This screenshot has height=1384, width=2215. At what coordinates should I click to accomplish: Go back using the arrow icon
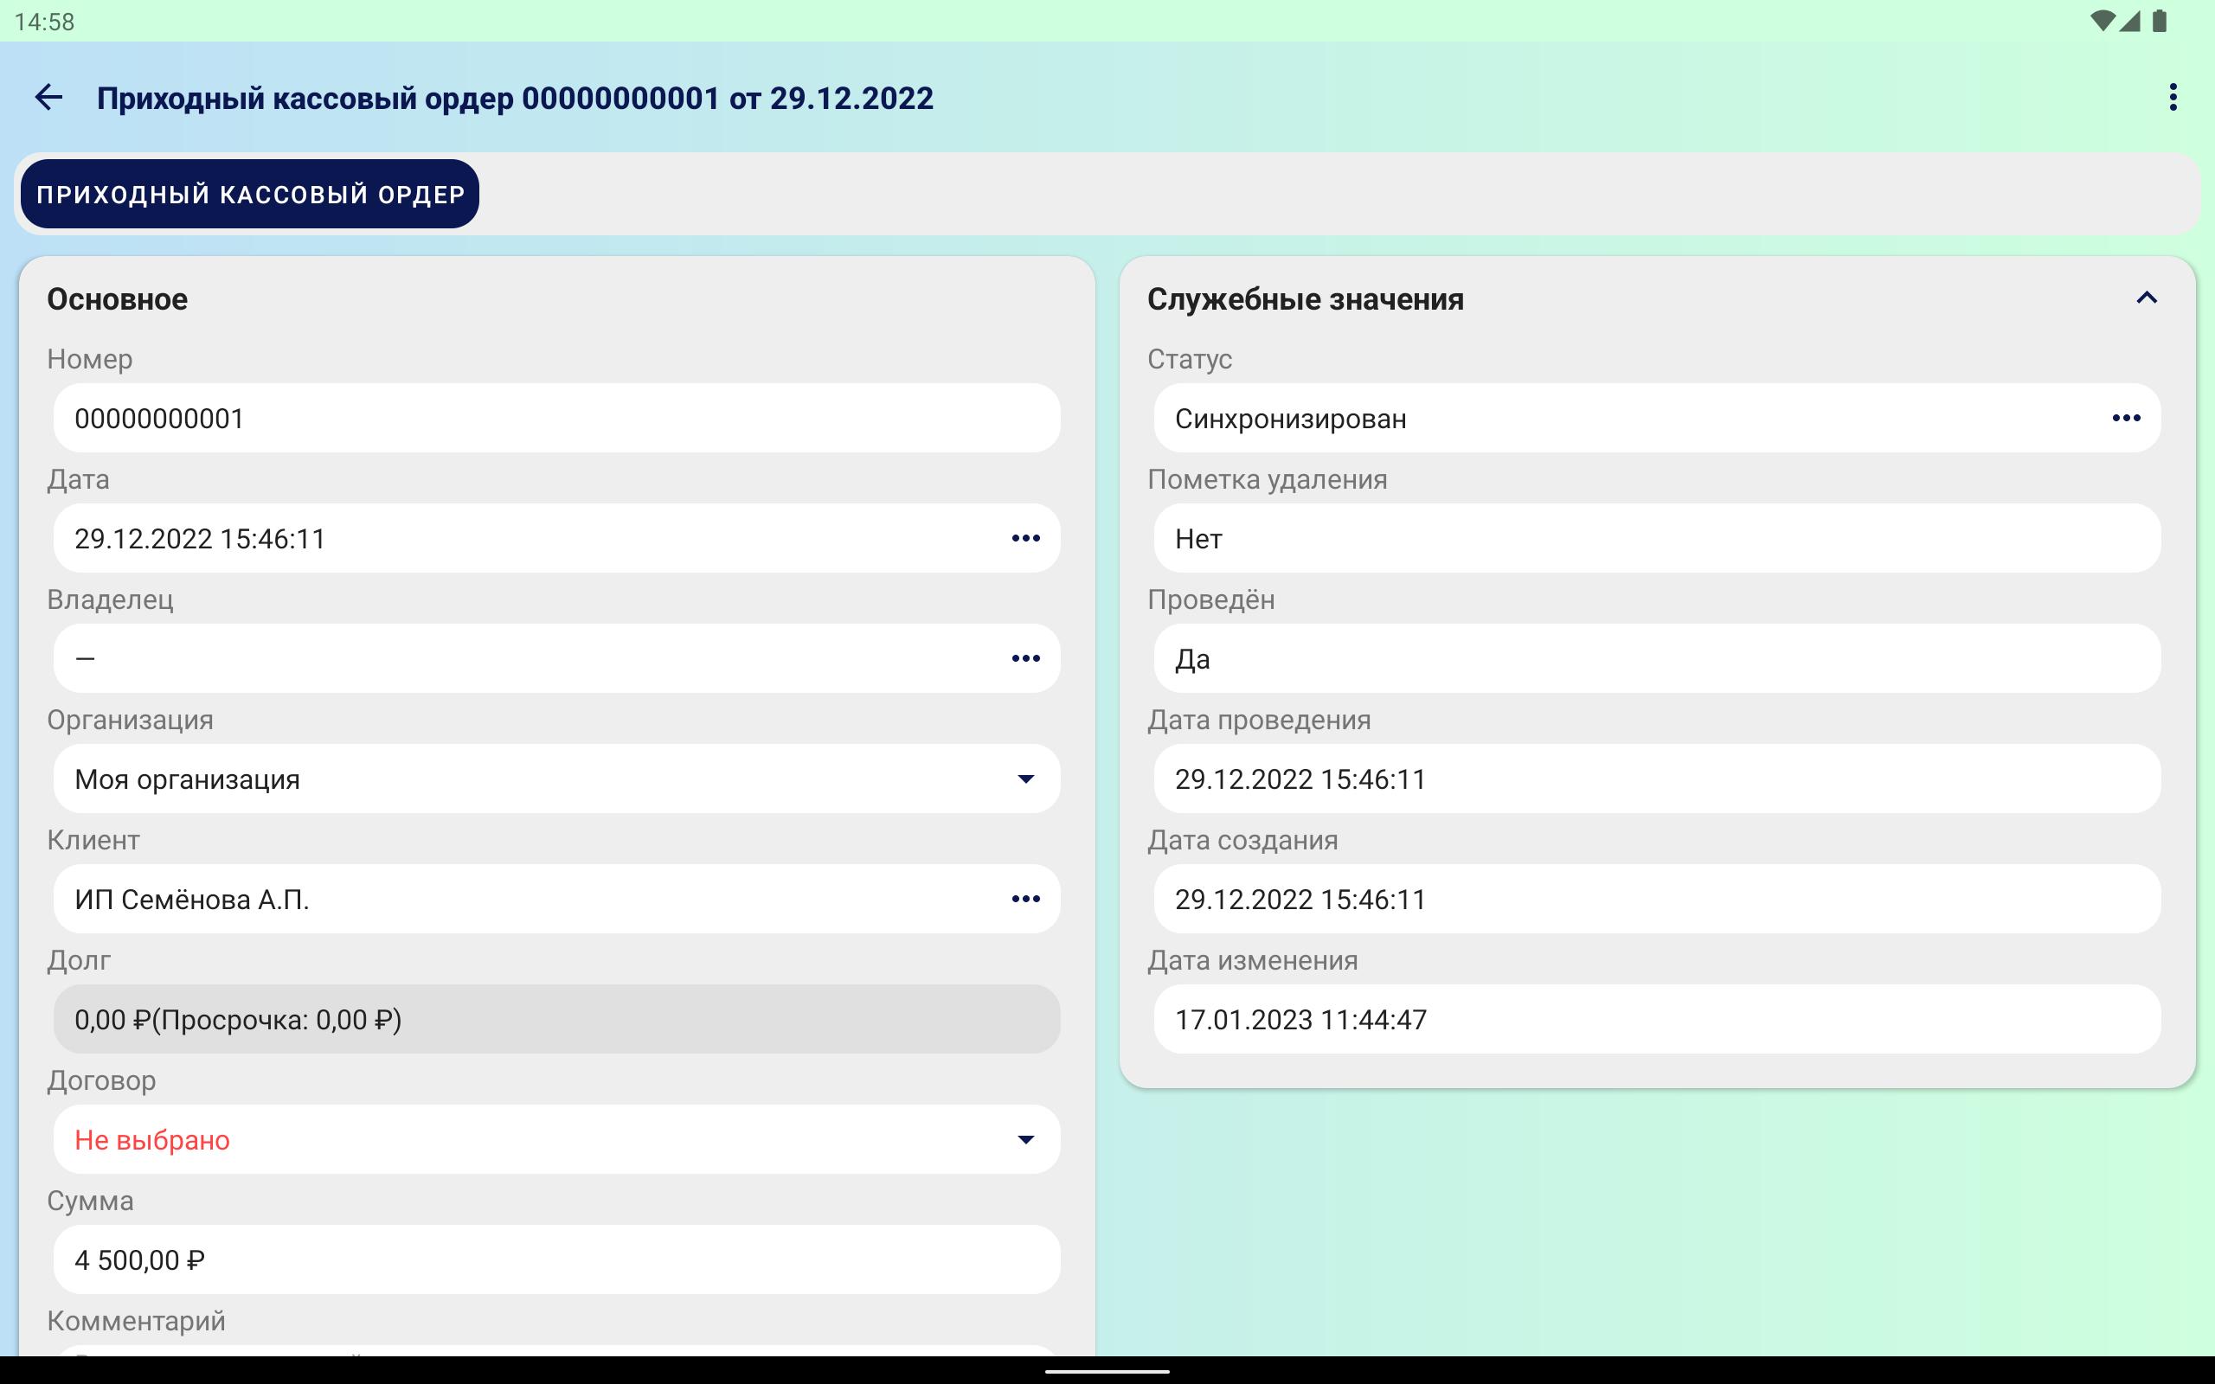(48, 97)
